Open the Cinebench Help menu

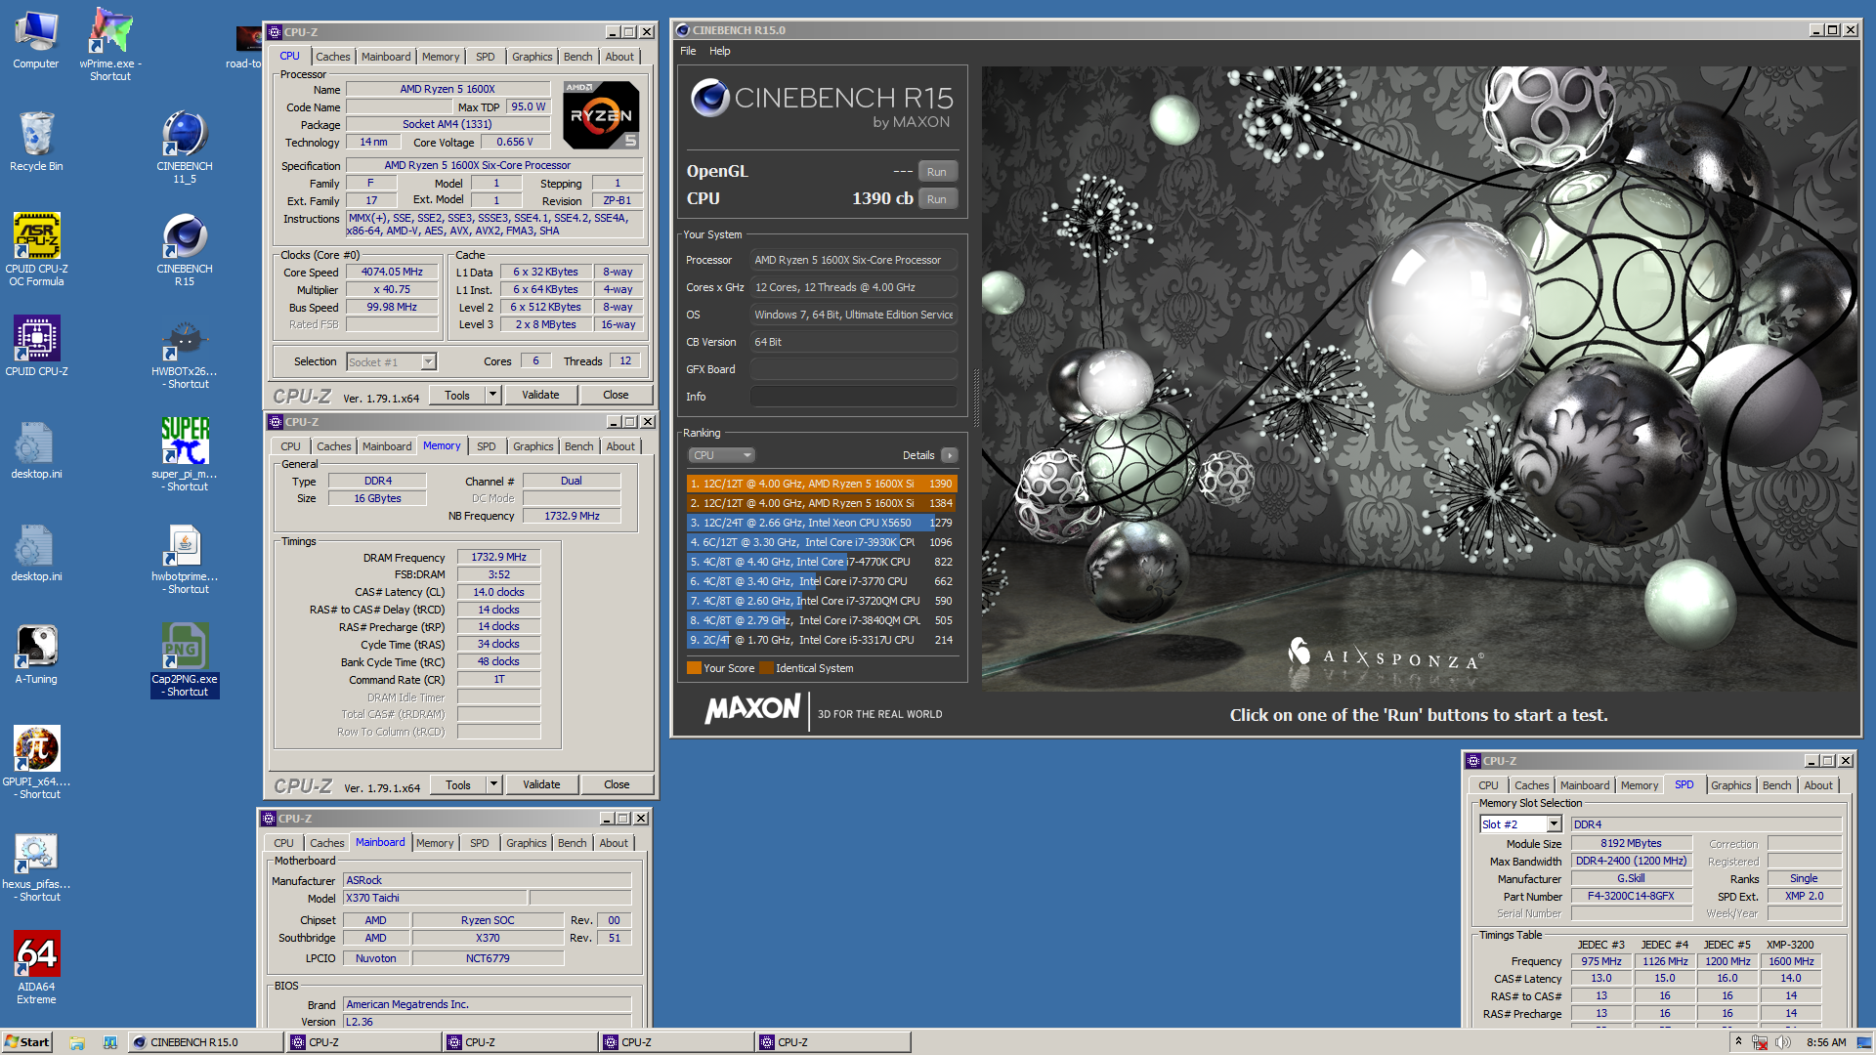[719, 51]
